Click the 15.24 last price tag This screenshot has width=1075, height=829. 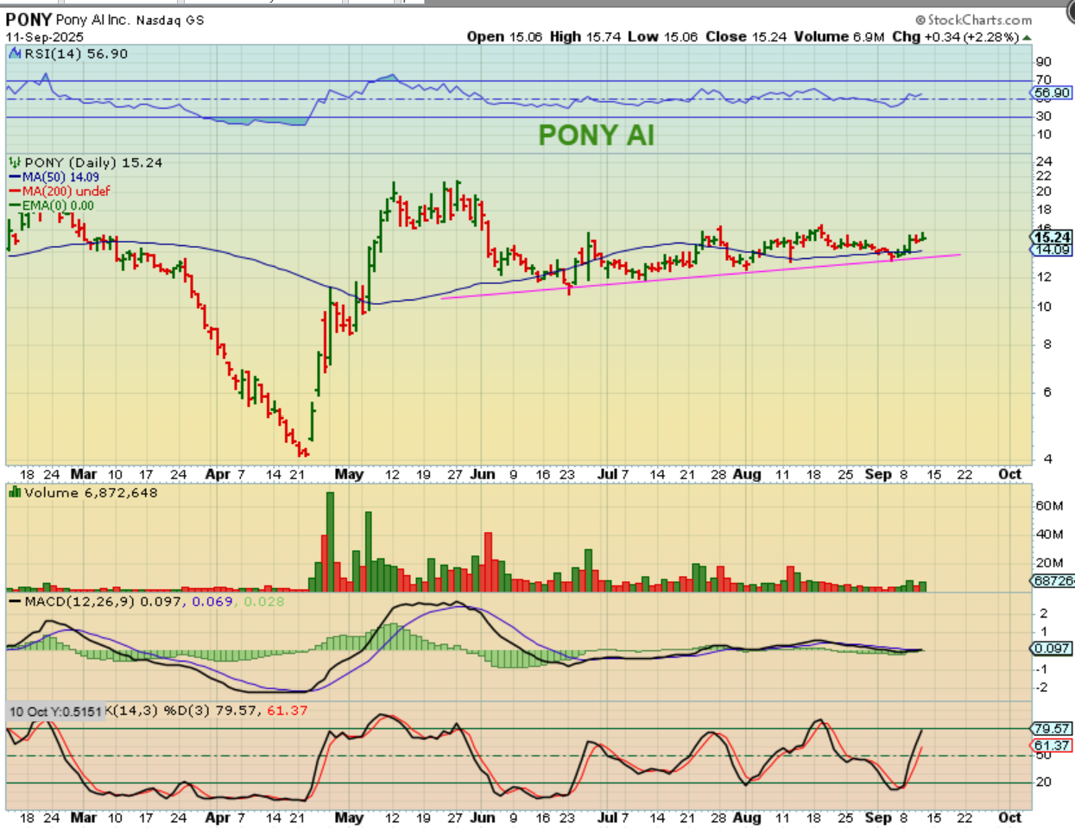1052,237
